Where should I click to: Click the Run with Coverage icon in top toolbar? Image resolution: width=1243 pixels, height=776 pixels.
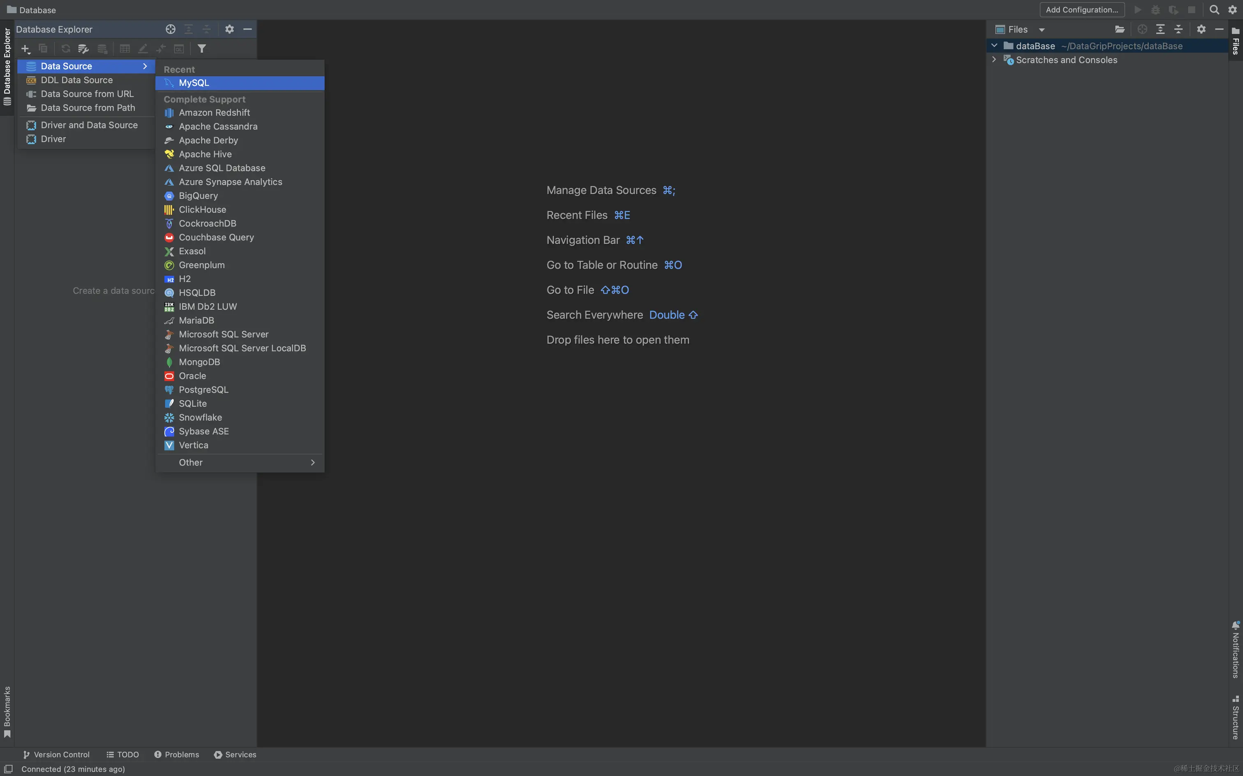[1174, 10]
